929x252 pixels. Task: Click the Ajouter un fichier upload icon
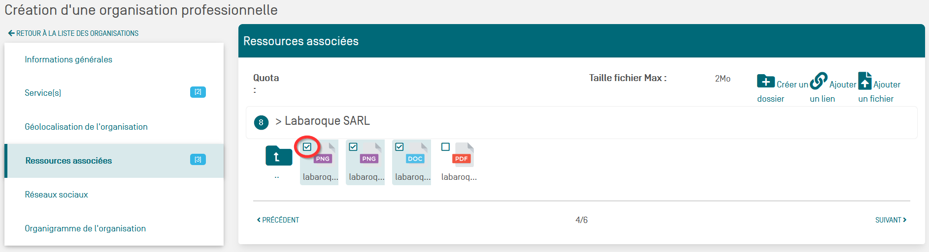(865, 81)
